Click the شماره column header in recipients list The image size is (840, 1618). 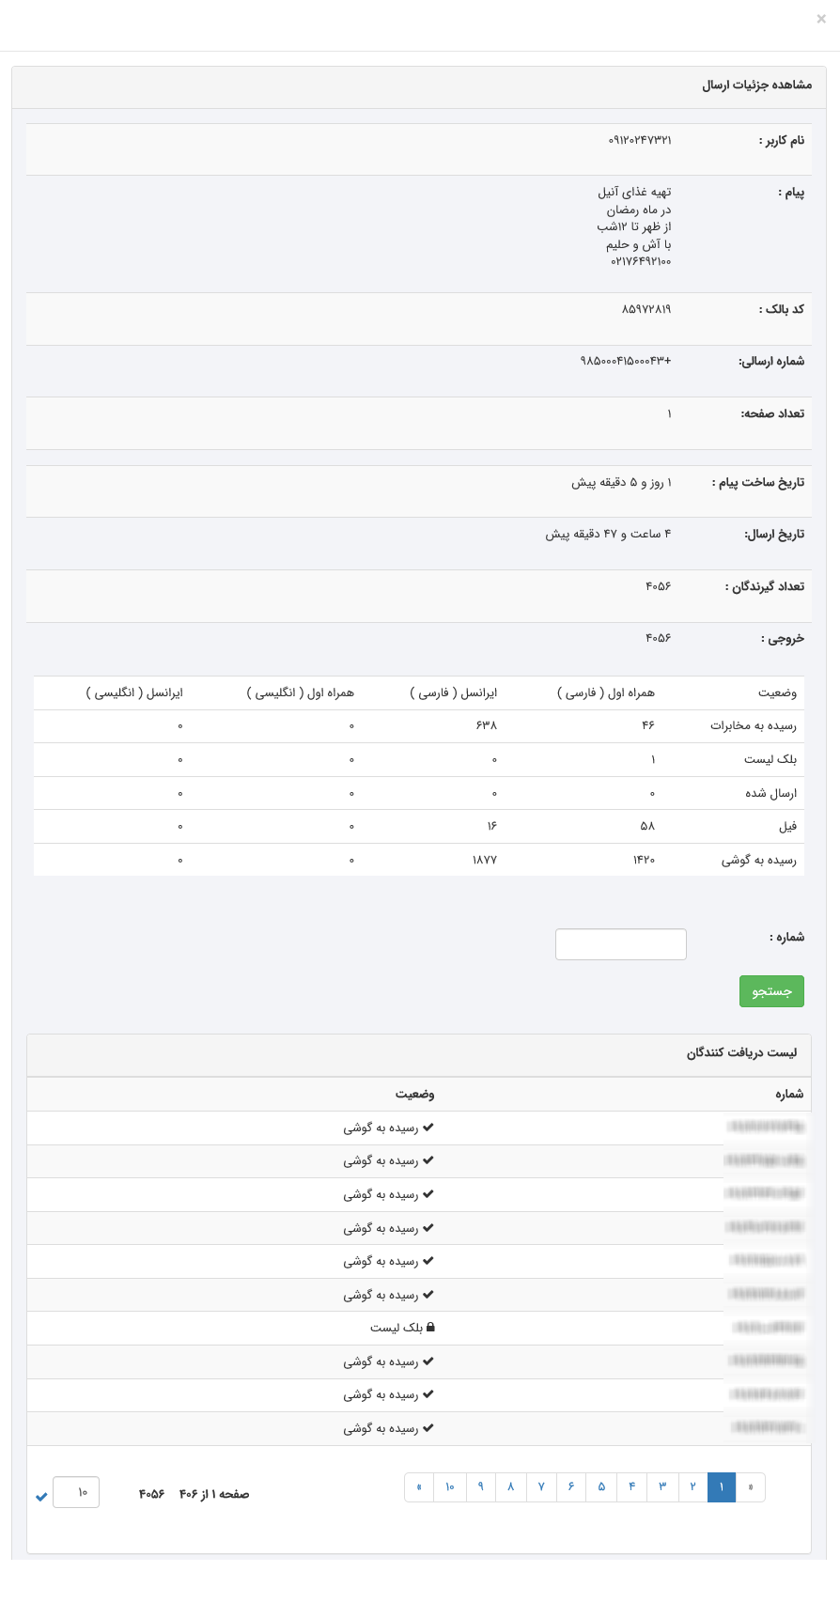click(788, 1094)
